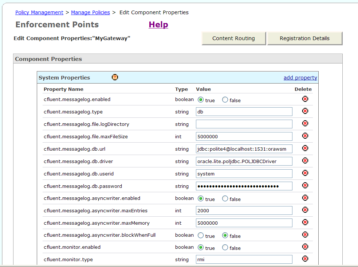
Task: Select the Value column header
Action: click(x=204, y=89)
